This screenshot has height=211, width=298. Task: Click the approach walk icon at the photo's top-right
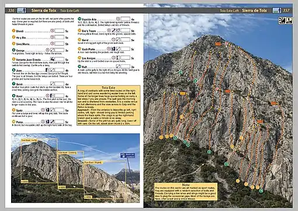[x=289, y=20]
